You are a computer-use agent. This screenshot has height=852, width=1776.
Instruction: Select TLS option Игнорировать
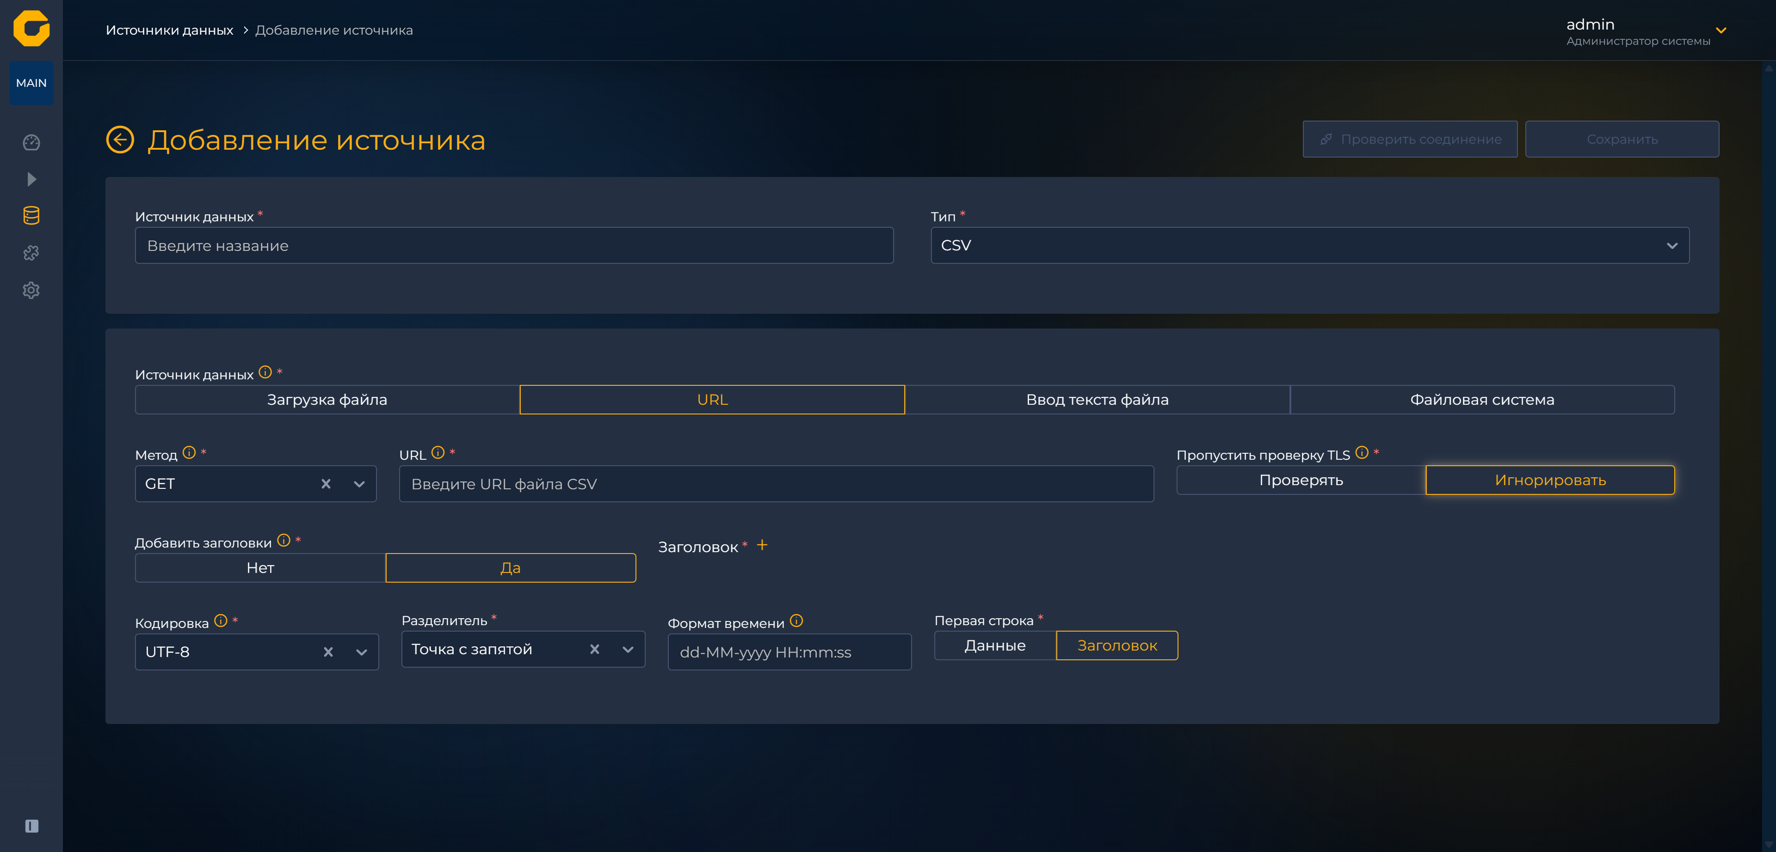pyautogui.click(x=1550, y=480)
